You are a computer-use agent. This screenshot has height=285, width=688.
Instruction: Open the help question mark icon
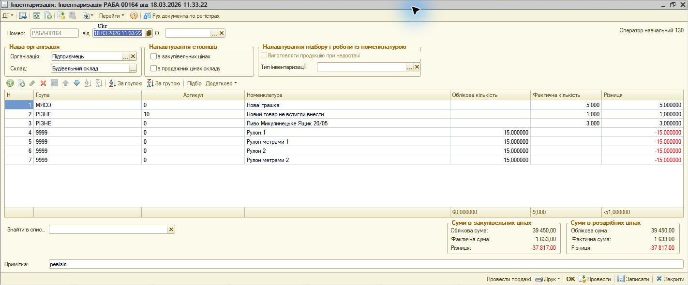[x=134, y=16]
